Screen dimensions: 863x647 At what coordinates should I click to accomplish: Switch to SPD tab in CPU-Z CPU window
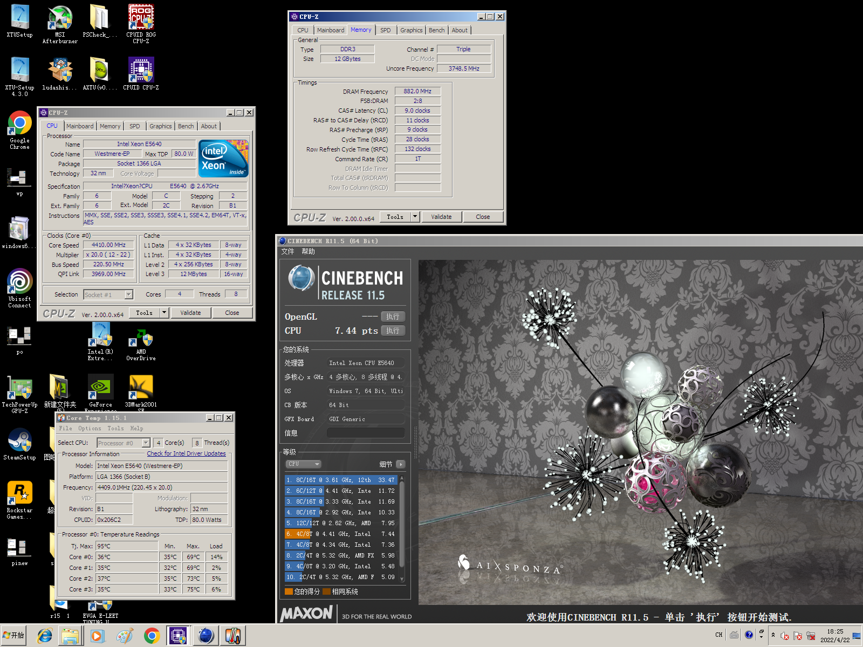(x=135, y=126)
